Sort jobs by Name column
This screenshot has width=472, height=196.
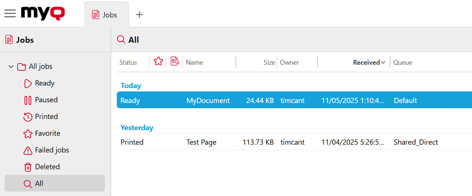tap(195, 62)
